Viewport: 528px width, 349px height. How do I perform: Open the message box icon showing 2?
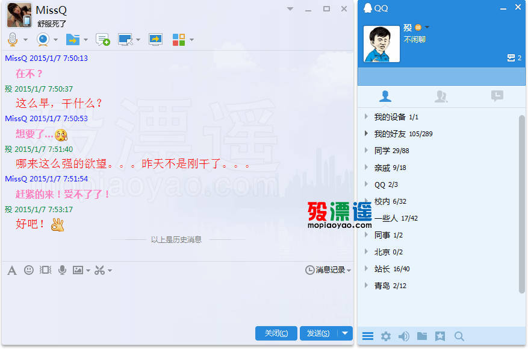point(514,58)
